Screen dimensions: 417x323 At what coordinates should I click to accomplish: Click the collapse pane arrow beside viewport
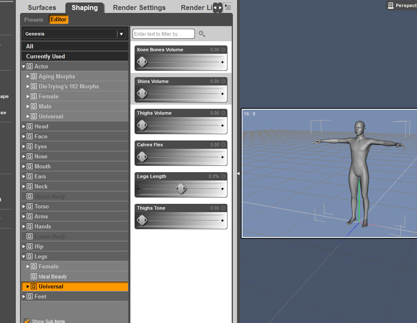coord(238,173)
